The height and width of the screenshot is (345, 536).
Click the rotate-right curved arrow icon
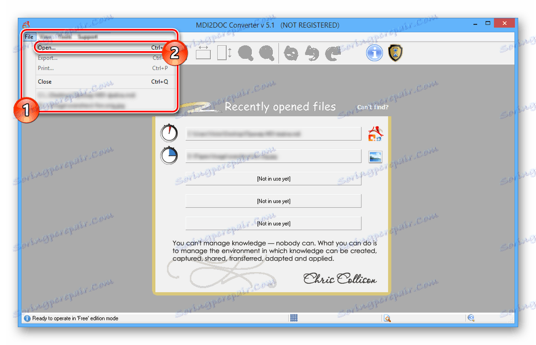(333, 53)
